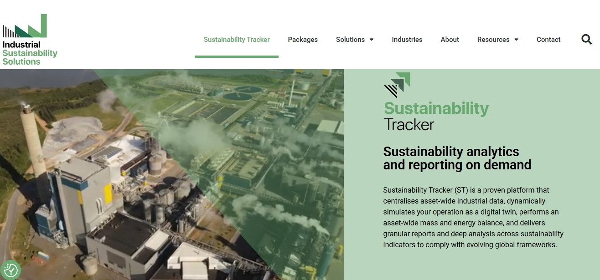Viewport: 600px width, 280px height.
Task: Click the Solutions menu label
Action: pos(350,40)
